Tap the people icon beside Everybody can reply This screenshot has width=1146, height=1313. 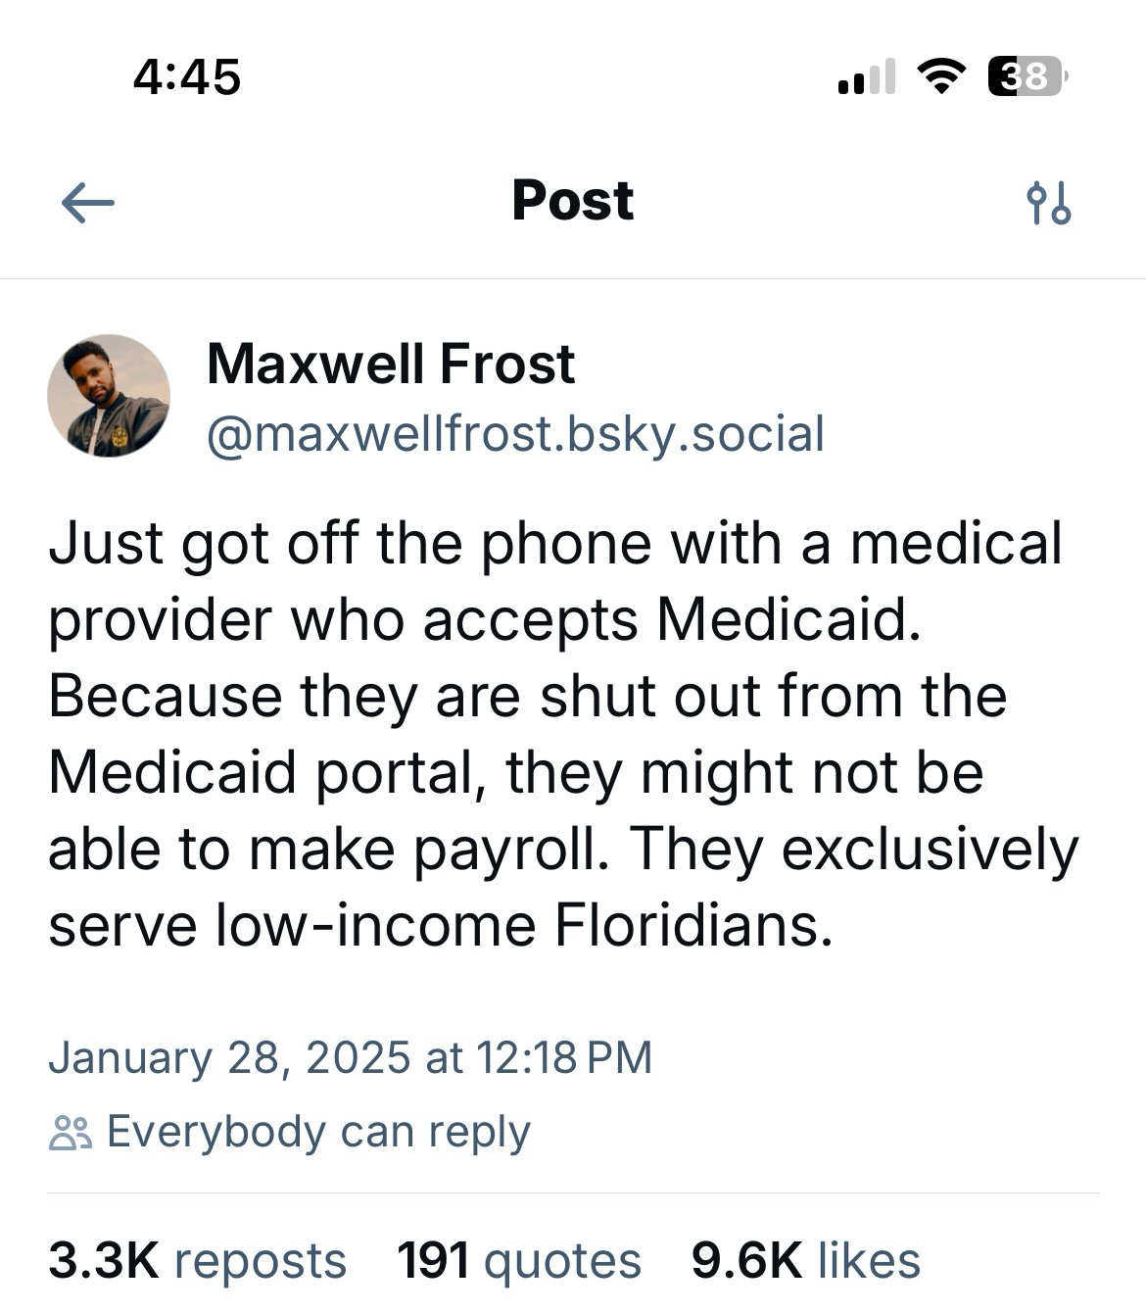(x=71, y=1133)
